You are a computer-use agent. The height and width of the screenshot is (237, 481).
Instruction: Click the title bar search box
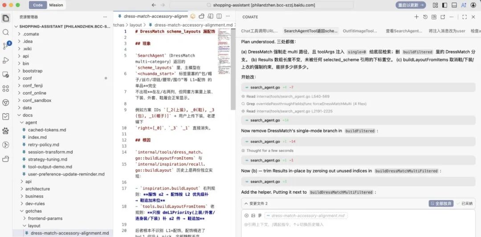tap(261, 5)
